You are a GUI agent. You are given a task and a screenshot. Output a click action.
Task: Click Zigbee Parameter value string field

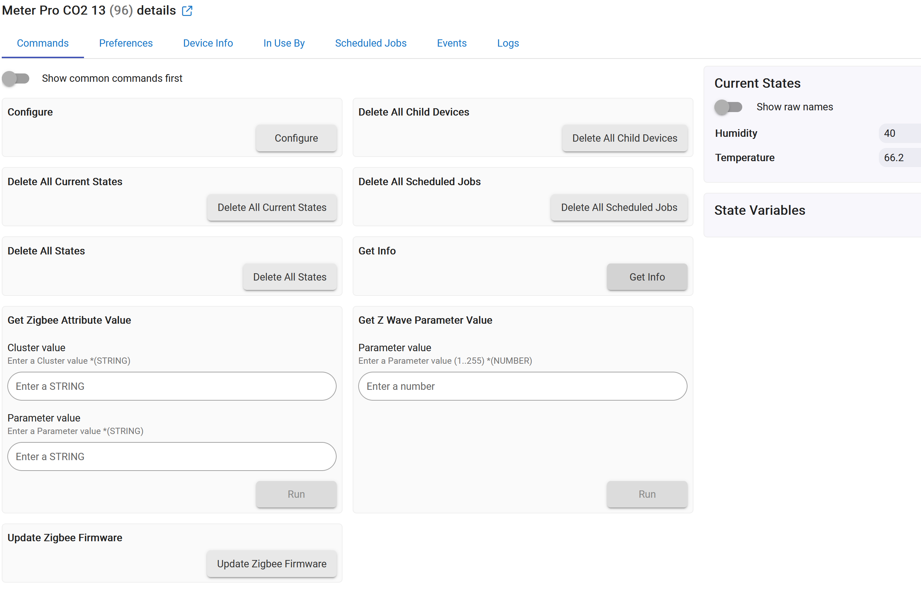click(171, 456)
